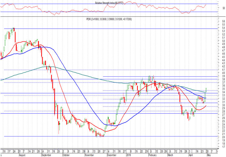This screenshot has height=157, width=226.
Task: Click the February month label
Action: [x=153, y=154]
